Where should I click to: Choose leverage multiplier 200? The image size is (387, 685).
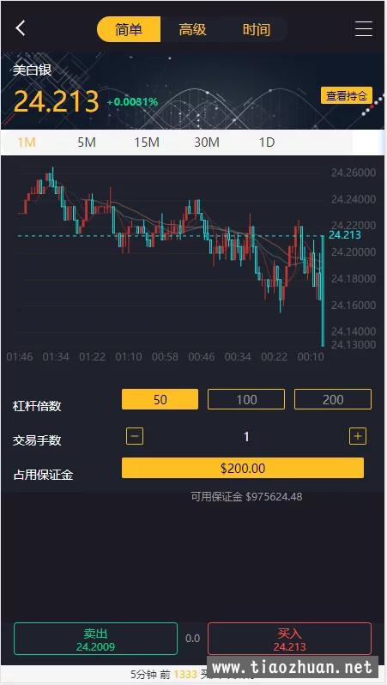coord(333,399)
